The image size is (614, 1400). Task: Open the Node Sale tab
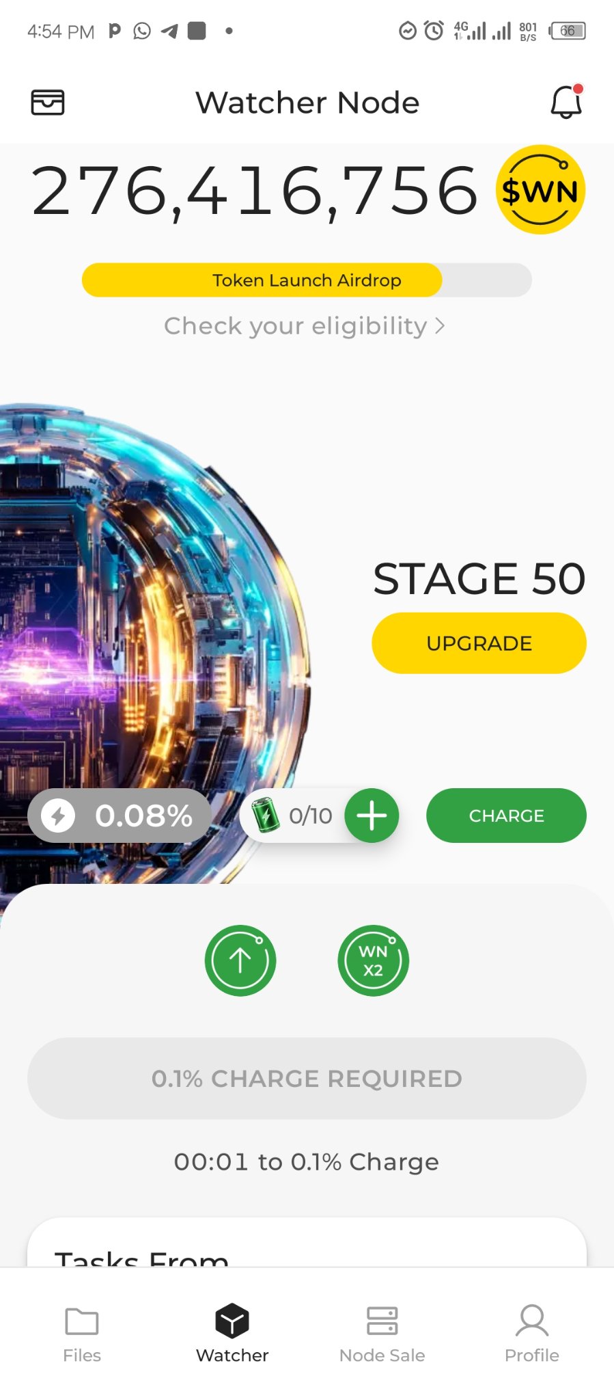point(382,1334)
